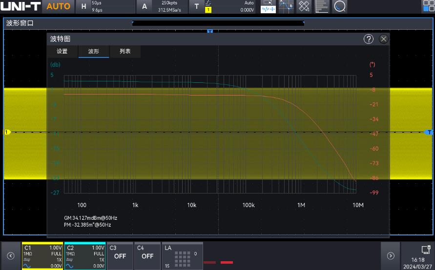This screenshot has width=435, height=270.
Task: Open the window layout grid icon
Action: [x=428, y=6]
